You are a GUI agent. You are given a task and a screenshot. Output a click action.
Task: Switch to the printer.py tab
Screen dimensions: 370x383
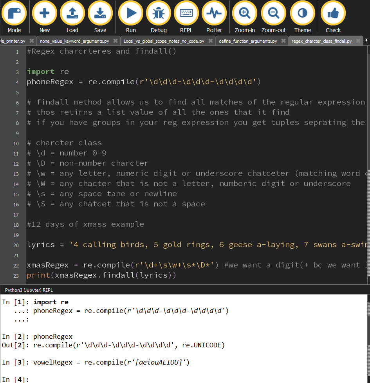[x=13, y=41]
